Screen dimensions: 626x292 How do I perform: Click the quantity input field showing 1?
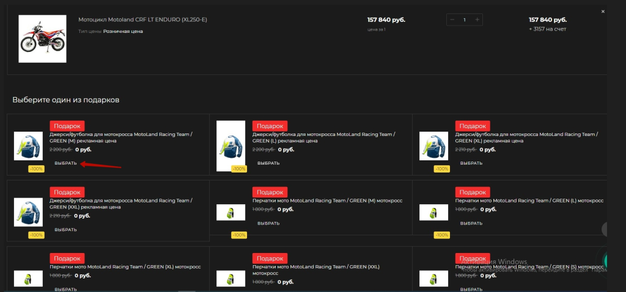coord(465,20)
